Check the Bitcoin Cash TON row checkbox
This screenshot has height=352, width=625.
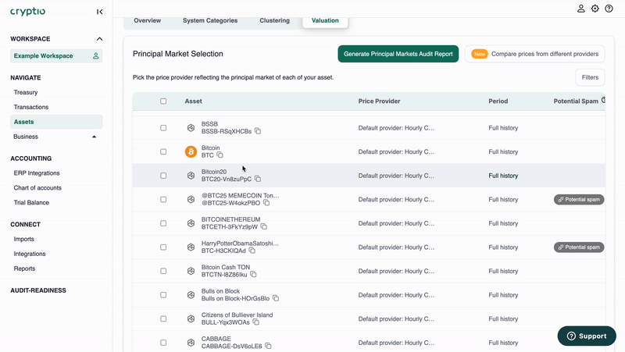pos(163,271)
